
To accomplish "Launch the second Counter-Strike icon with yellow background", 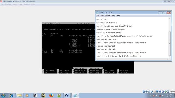I will 43,96.
